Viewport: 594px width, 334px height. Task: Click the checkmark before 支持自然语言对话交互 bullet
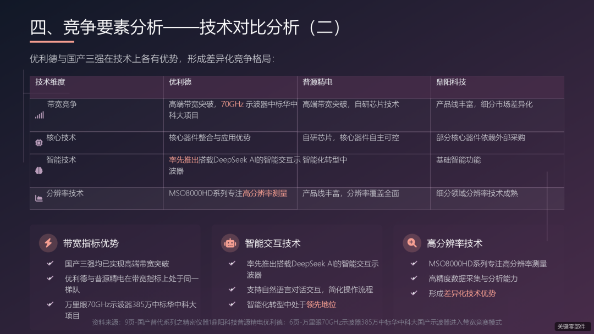point(232,290)
